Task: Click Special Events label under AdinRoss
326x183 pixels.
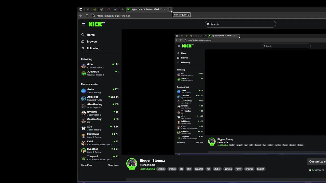Action: 94,100
